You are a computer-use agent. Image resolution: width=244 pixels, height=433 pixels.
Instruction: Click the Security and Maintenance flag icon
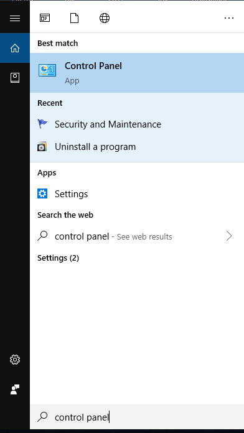click(42, 124)
